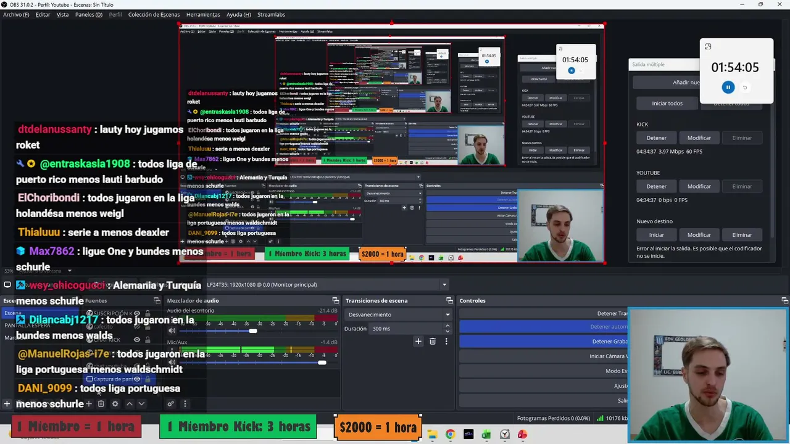The image size is (790, 444).
Task: Open the red circular taskbar app
Action: 523,435
